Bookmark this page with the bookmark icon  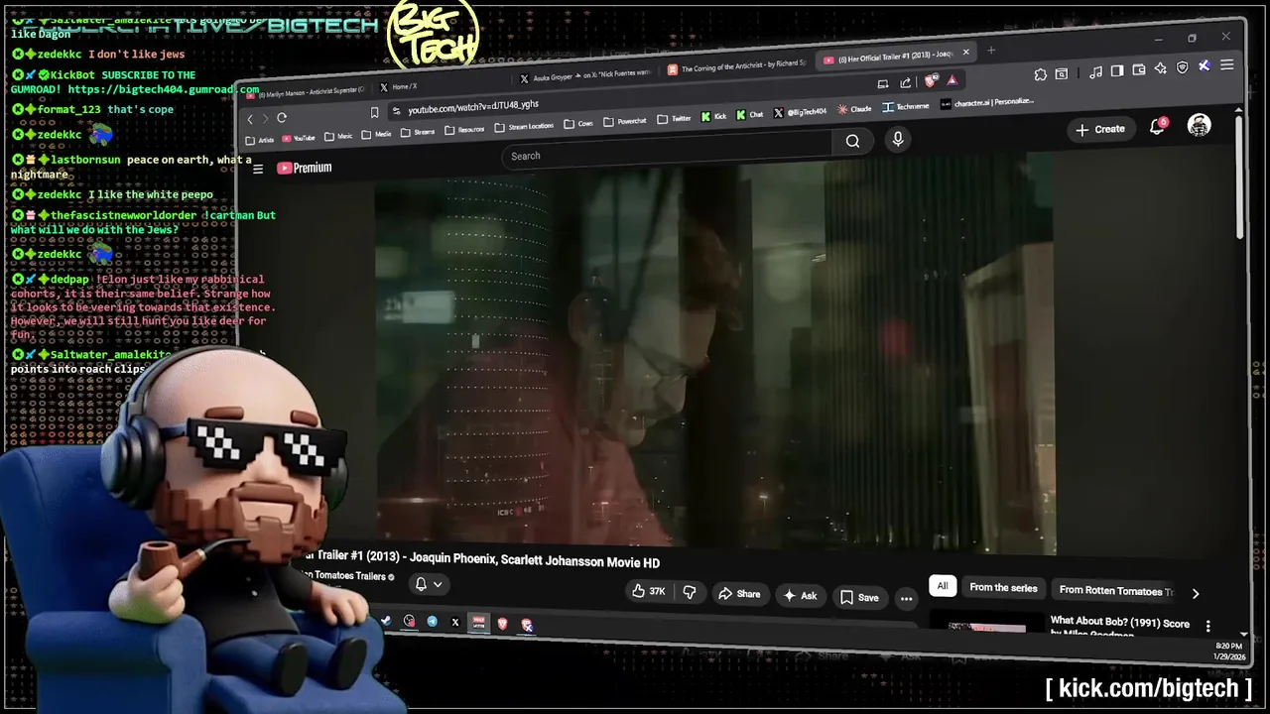[x=374, y=112]
